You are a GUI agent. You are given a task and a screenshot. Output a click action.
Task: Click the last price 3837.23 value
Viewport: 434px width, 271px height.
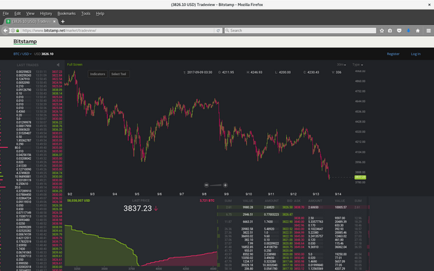pyautogui.click(x=138, y=208)
